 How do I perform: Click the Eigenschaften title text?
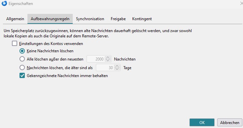[21, 4]
